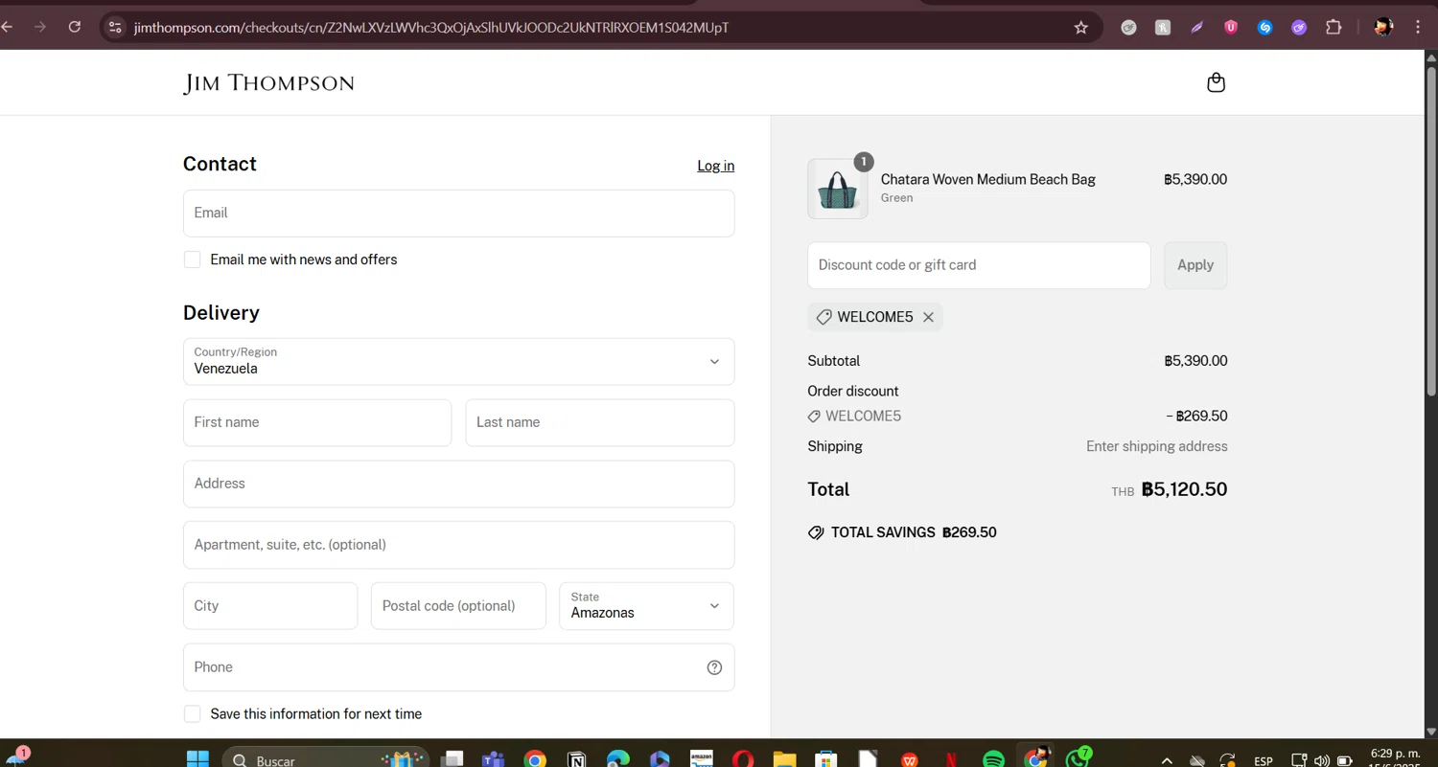
Task: Click the City field
Action: [x=270, y=606]
